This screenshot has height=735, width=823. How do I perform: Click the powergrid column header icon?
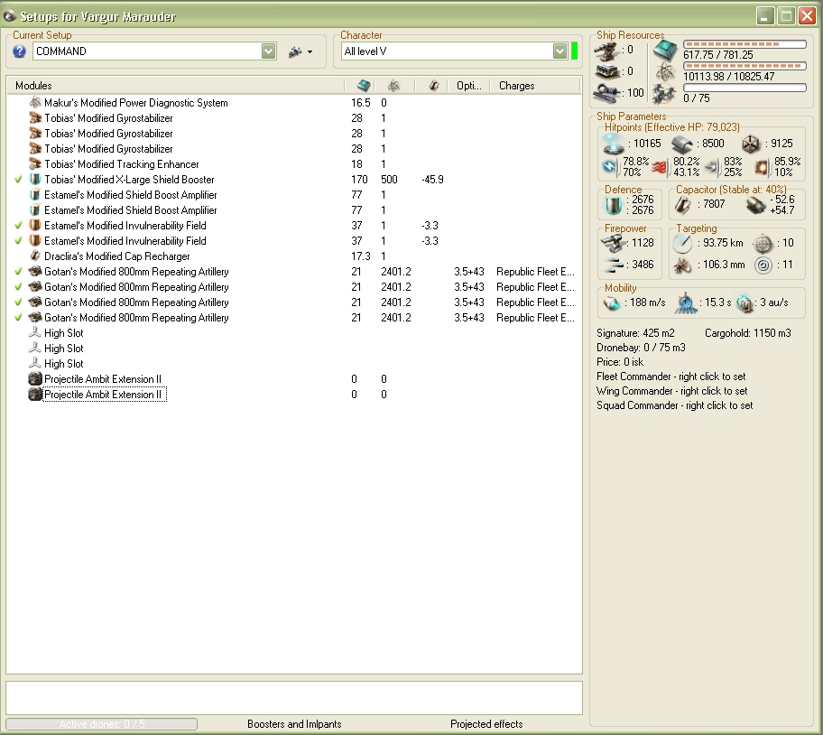[x=393, y=86]
